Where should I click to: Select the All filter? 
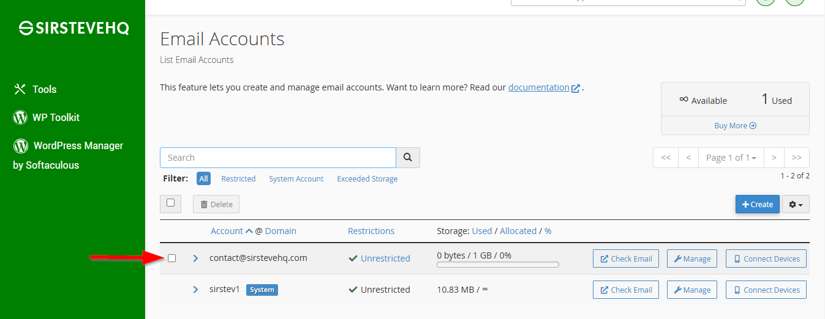203,178
